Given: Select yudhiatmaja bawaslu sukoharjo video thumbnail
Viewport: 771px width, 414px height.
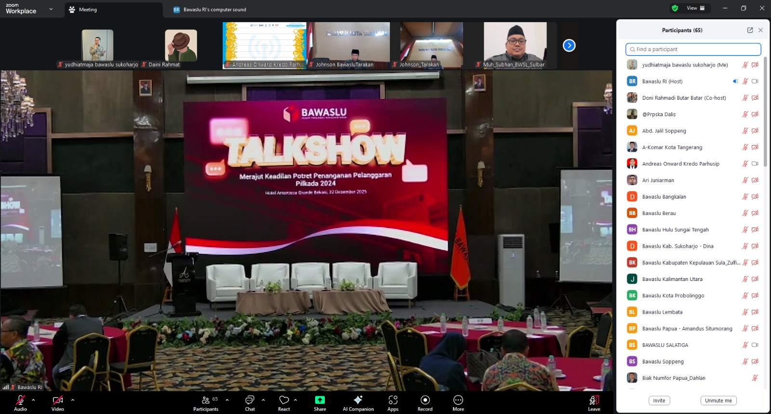Looking at the screenshot, I should pyautogui.click(x=98, y=45).
